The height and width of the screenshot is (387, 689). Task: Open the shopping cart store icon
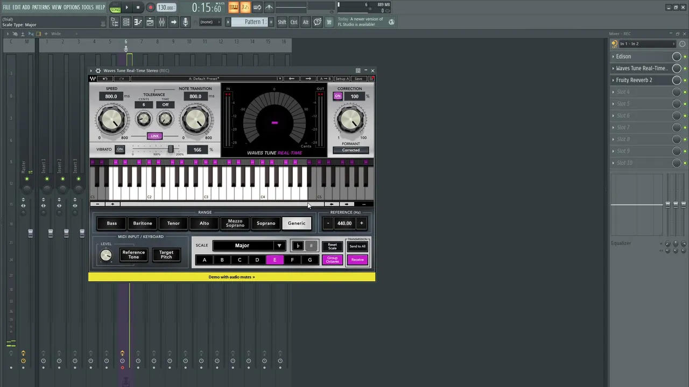click(329, 22)
